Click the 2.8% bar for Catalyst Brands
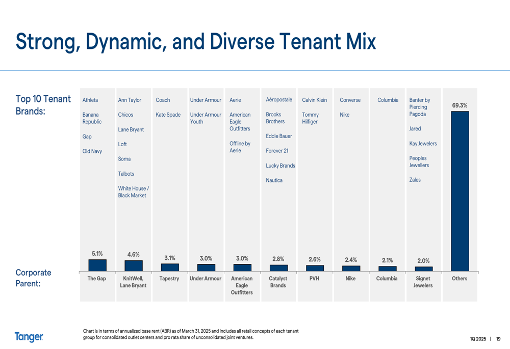This screenshot has width=510, height=349. point(278,268)
